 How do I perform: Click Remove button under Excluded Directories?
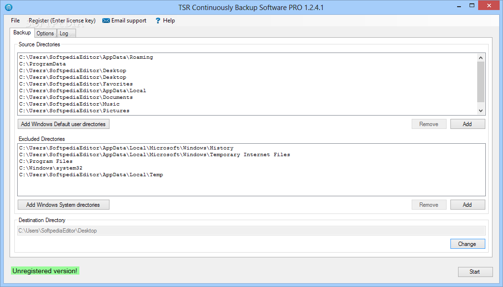[x=429, y=205]
